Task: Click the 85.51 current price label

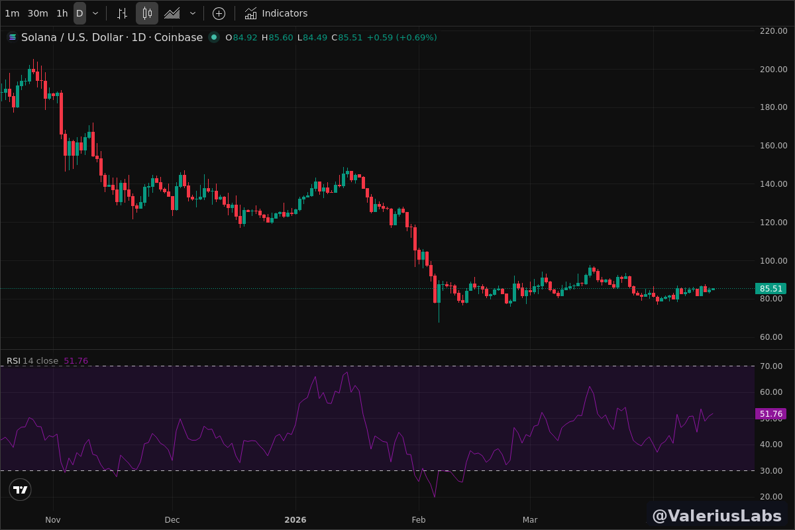Action: pyautogui.click(x=770, y=288)
